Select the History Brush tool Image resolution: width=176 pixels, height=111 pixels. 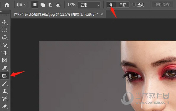4,99
